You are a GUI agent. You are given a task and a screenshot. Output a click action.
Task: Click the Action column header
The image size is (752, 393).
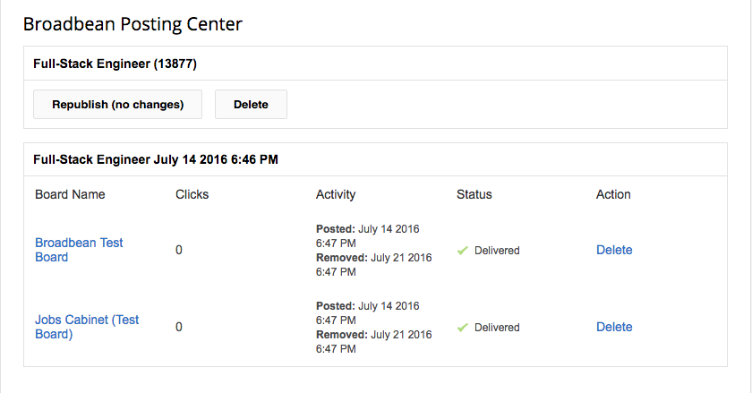(613, 194)
